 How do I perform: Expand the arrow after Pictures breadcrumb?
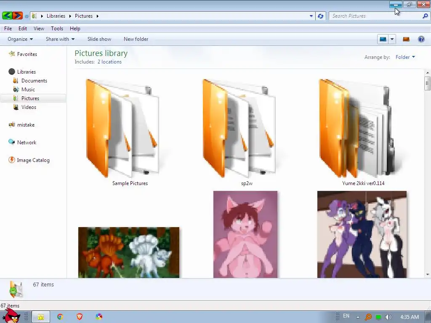point(97,16)
